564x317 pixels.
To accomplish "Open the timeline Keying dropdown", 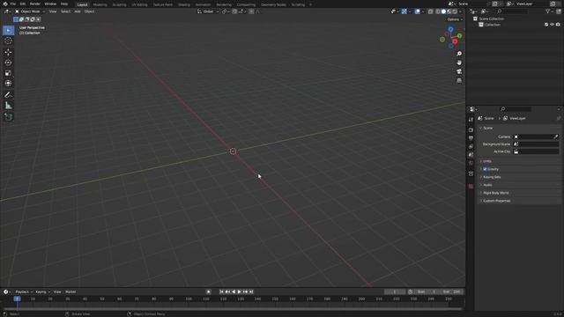I will [x=42, y=291].
